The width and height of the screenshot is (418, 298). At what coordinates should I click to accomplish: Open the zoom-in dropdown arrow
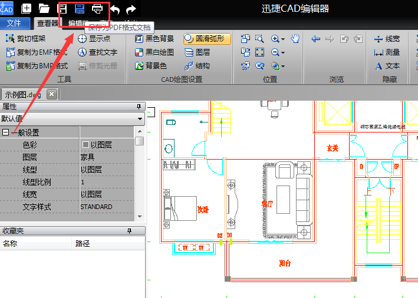tap(283, 39)
